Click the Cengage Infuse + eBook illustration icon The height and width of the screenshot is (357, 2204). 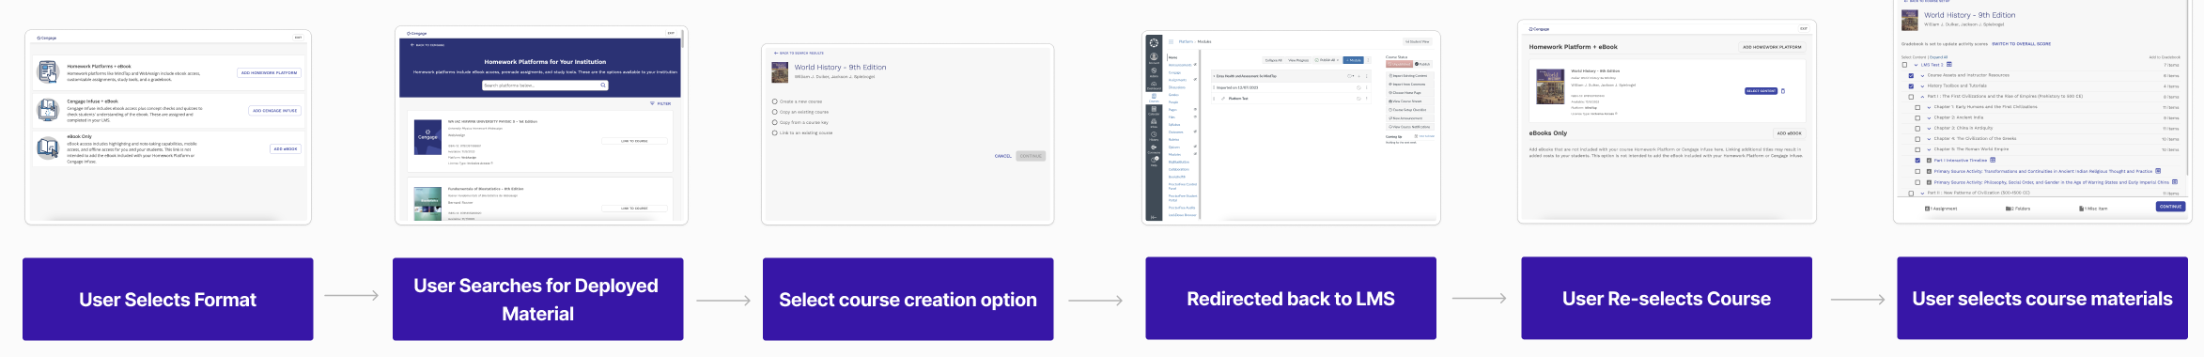[x=47, y=110]
